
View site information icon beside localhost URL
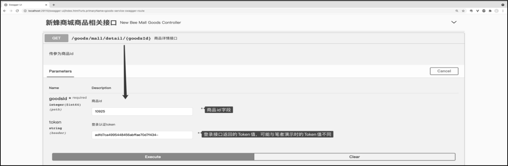tap(26, 11)
